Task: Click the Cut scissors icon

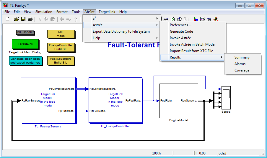Action: 39,19
